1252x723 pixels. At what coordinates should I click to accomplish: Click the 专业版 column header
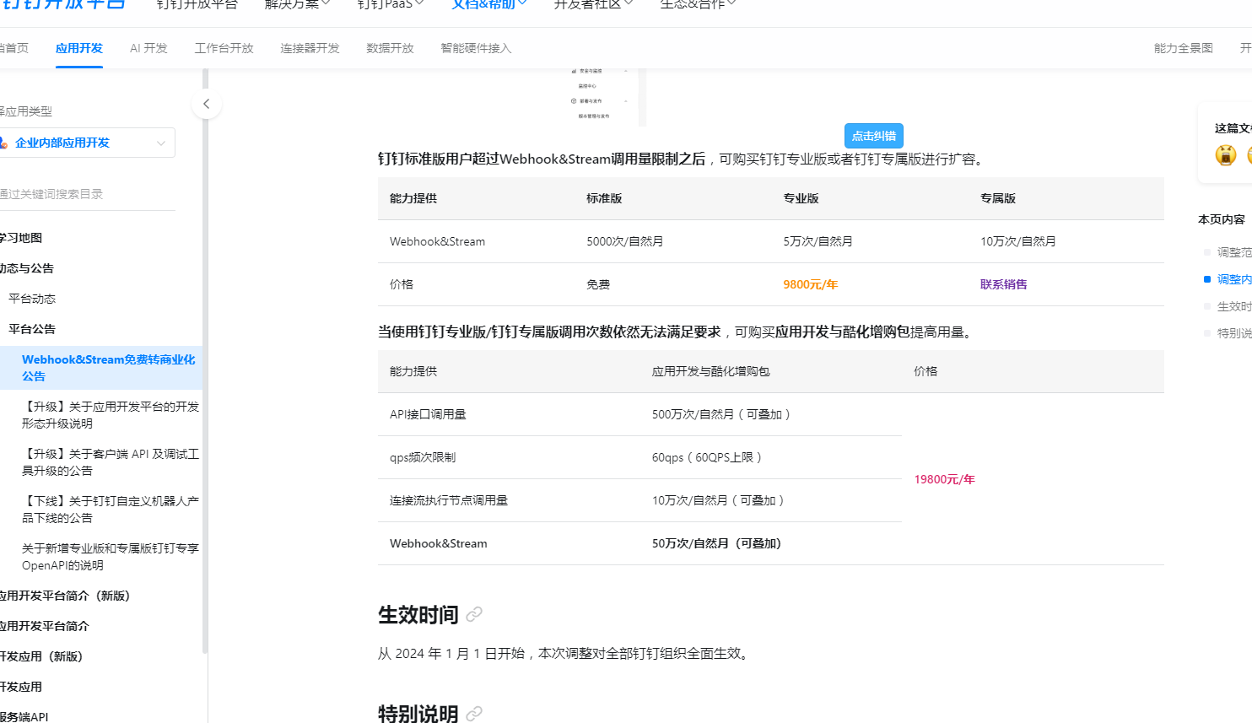(x=801, y=198)
